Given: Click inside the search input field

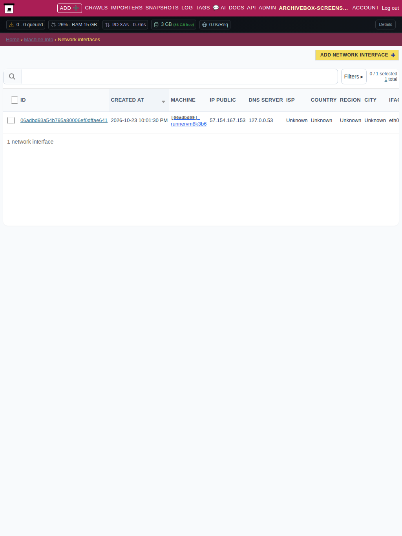Looking at the screenshot, I should 180,77.
